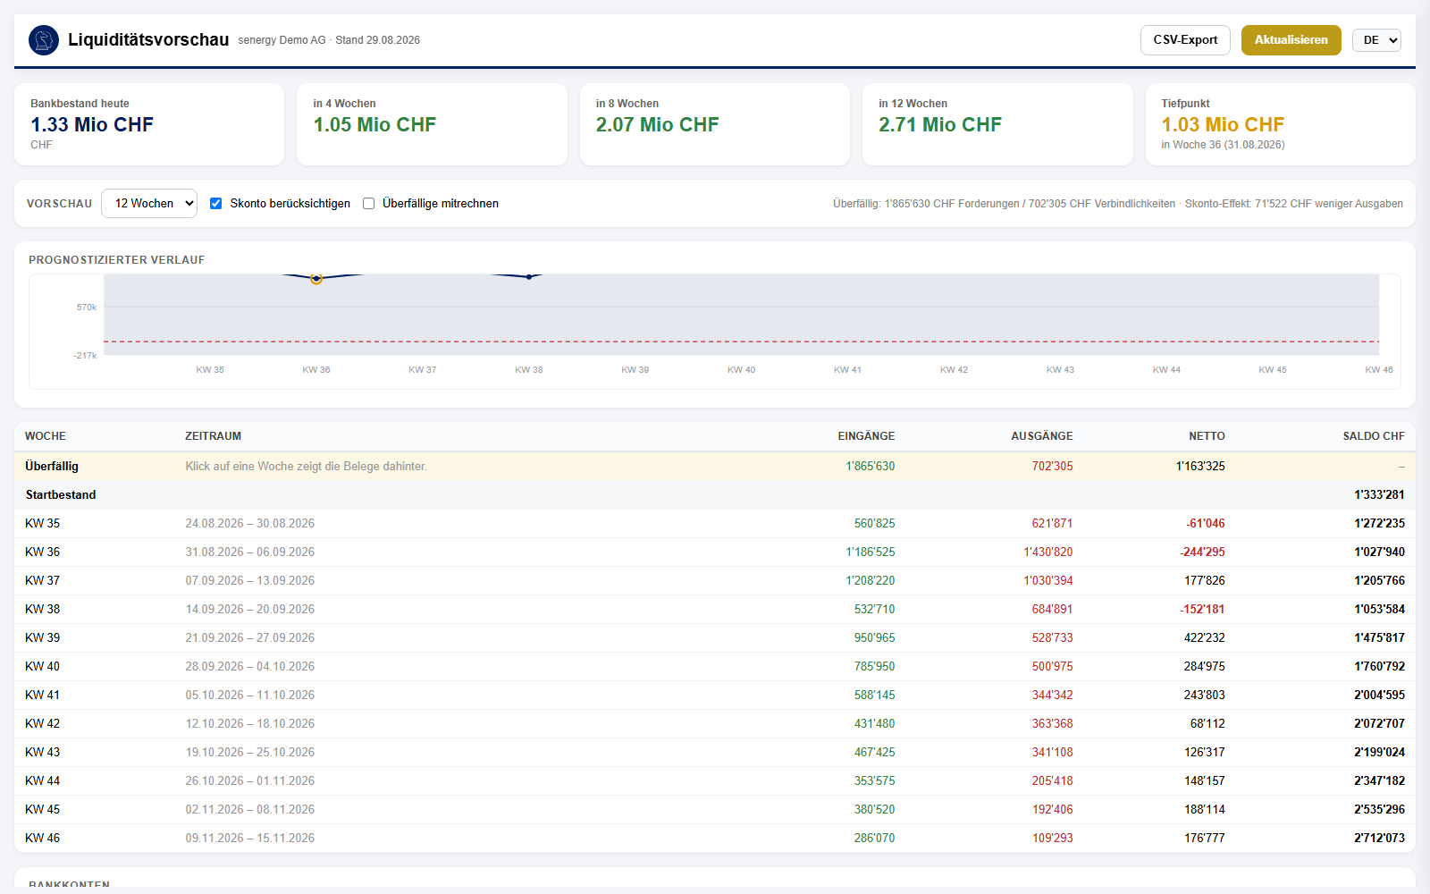The width and height of the screenshot is (1430, 894).
Task: Open the DE language dropdown
Action: (x=1376, y=40)
